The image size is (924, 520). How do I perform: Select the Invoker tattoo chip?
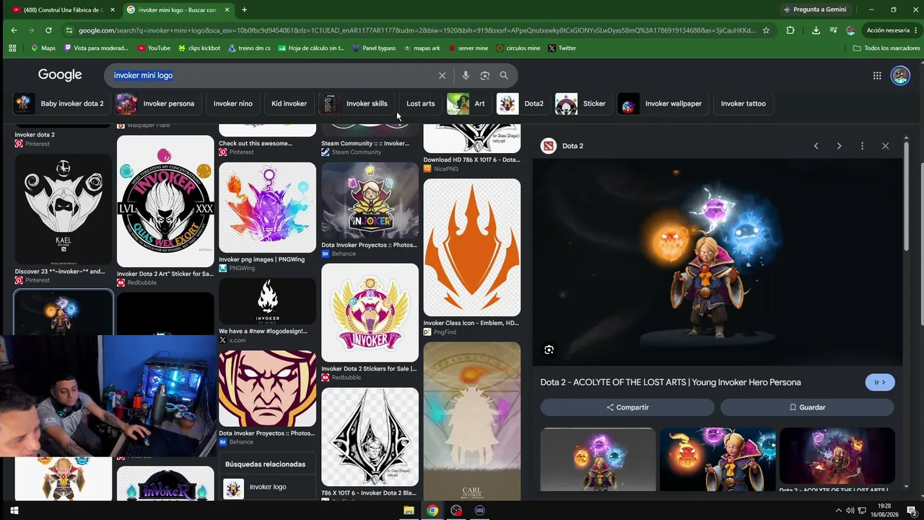pos(744,103)
